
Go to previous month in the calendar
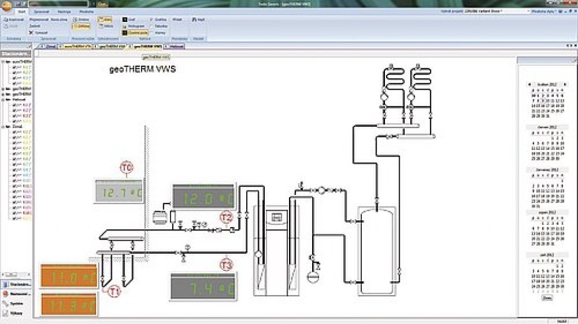[529, 85]
